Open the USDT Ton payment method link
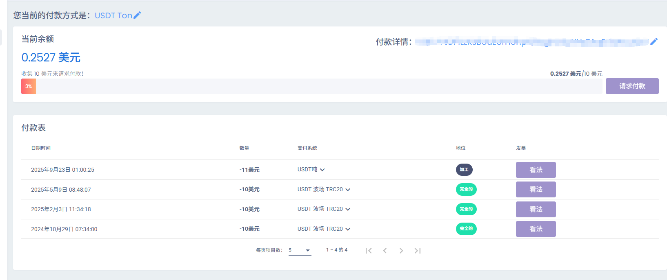This screenshot has height=280, width=667. pyautogui.click(x=113, y=15)
